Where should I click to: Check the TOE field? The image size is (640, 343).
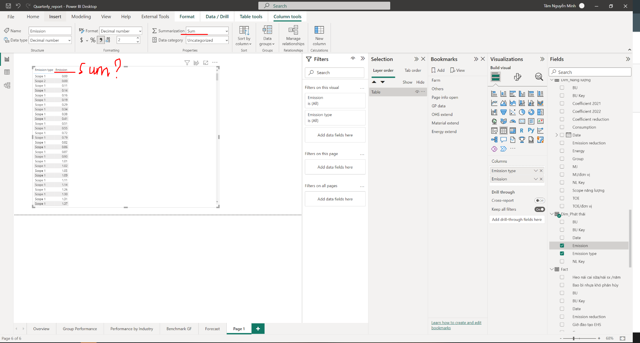(562, 198)
